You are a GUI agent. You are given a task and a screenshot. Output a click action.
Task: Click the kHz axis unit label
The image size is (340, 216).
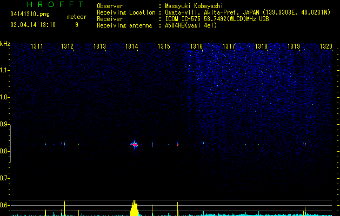click(x=5, y=44)
